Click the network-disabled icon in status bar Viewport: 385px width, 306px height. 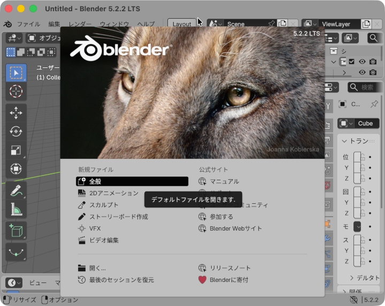(x=353, y=300)
